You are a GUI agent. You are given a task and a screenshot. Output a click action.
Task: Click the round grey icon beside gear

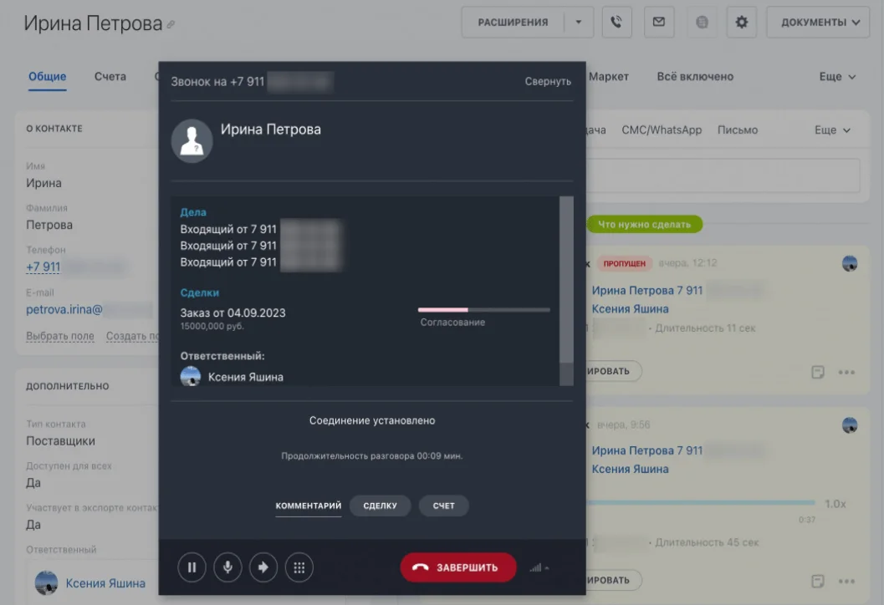point(702,22)
